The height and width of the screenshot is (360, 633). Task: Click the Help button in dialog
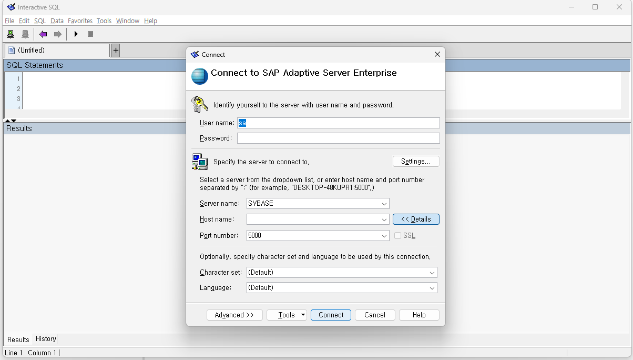[x=419, y=315]
